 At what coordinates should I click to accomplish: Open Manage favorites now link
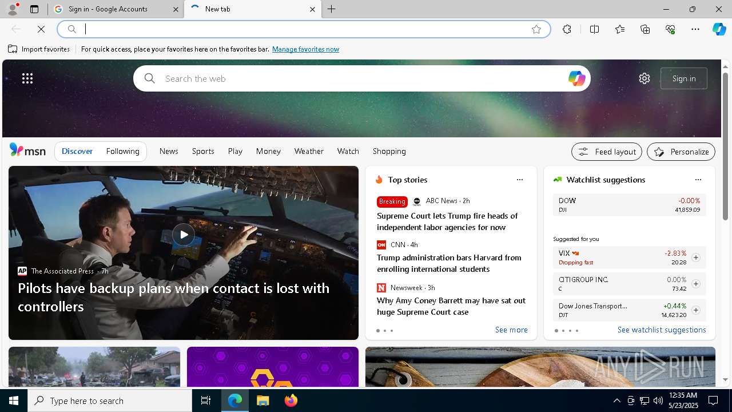click(305, 49)
